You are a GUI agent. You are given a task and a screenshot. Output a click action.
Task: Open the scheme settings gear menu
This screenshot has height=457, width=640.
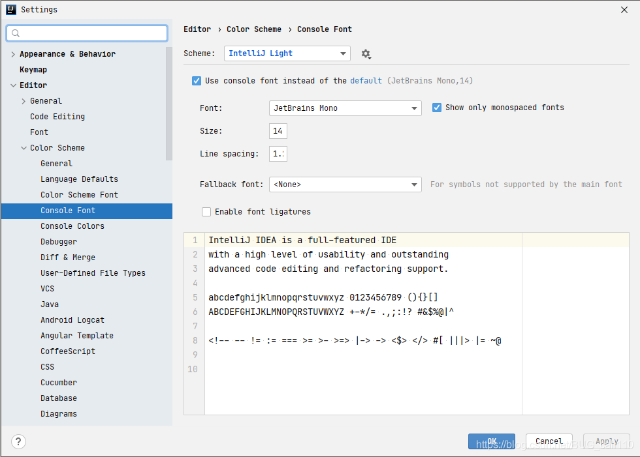click(366, 54)
